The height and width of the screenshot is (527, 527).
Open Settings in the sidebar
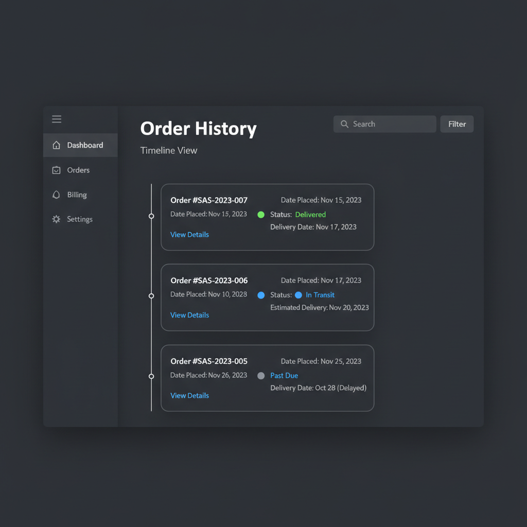pos(80,219)
